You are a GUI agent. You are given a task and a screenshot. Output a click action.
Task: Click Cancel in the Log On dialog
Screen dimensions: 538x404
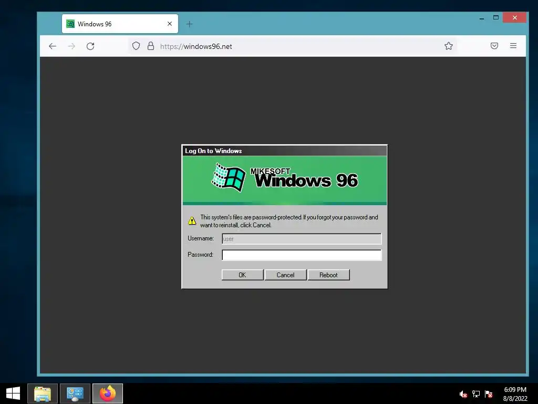point(285,275)
